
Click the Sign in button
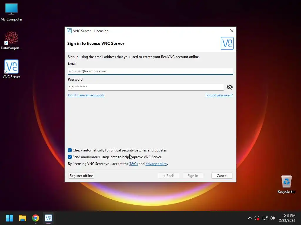point(193,176)
